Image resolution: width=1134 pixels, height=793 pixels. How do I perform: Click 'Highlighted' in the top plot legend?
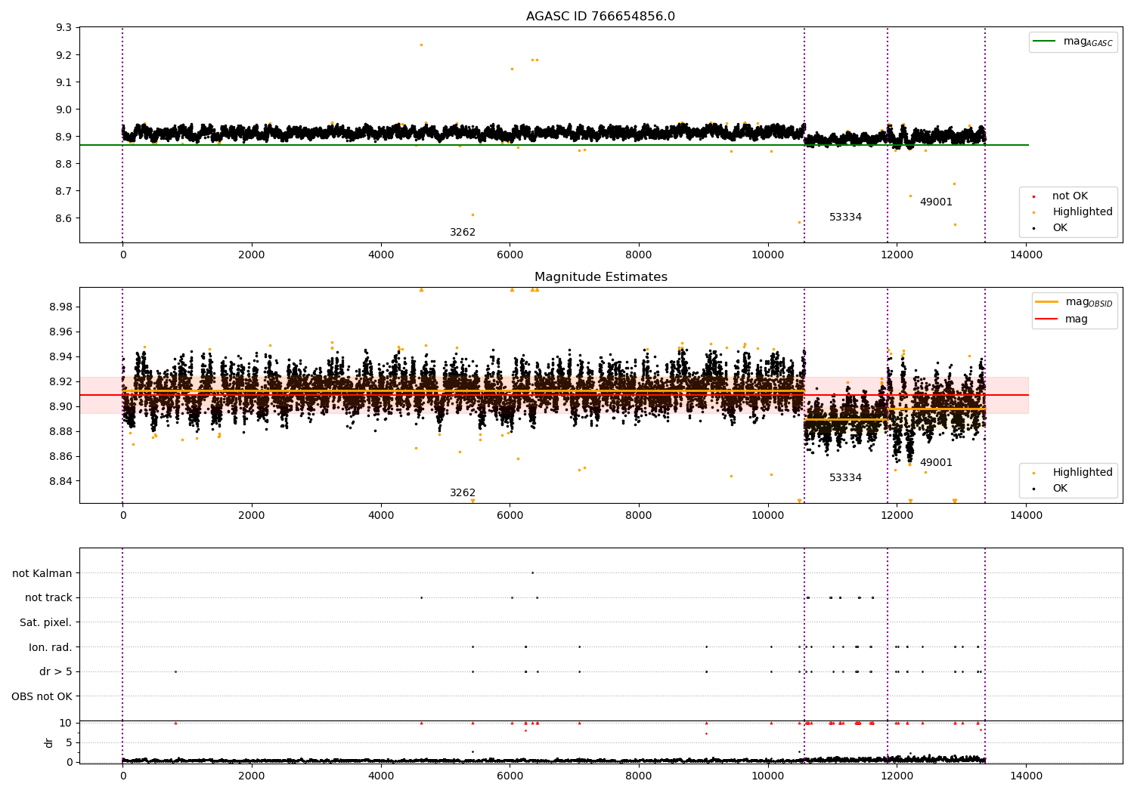click(x=1072, y=212)
